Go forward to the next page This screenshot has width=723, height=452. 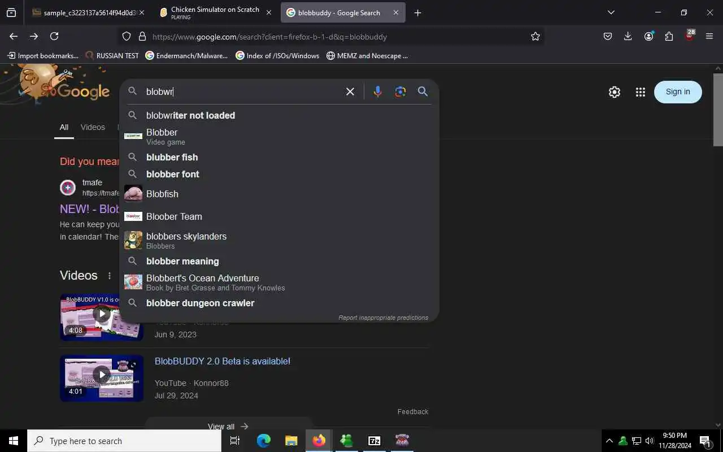pos(34,36)
